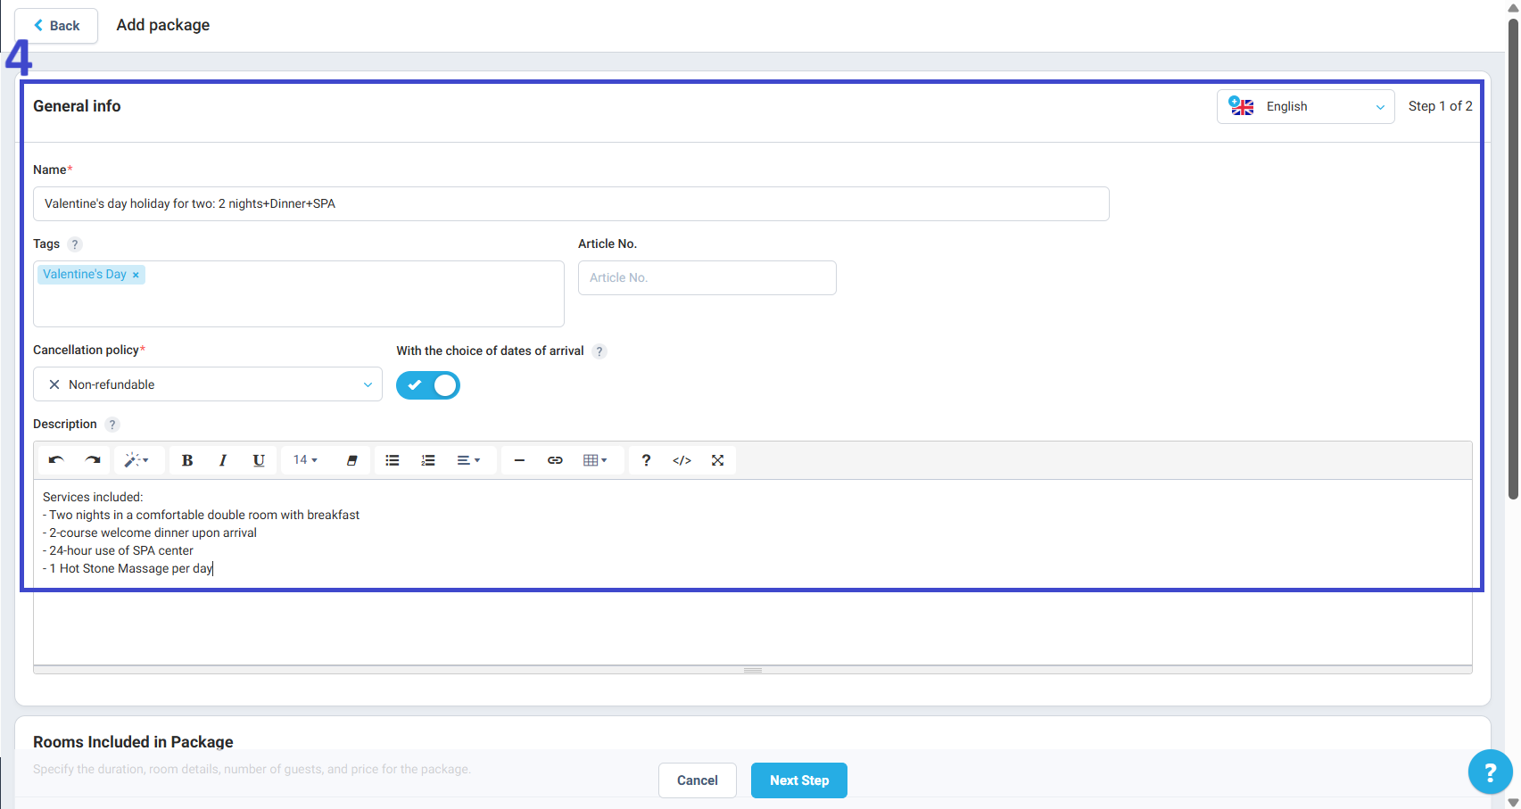Open the English language dropdown
Screen dimensions: 1521x809
tap(1306, 106)
